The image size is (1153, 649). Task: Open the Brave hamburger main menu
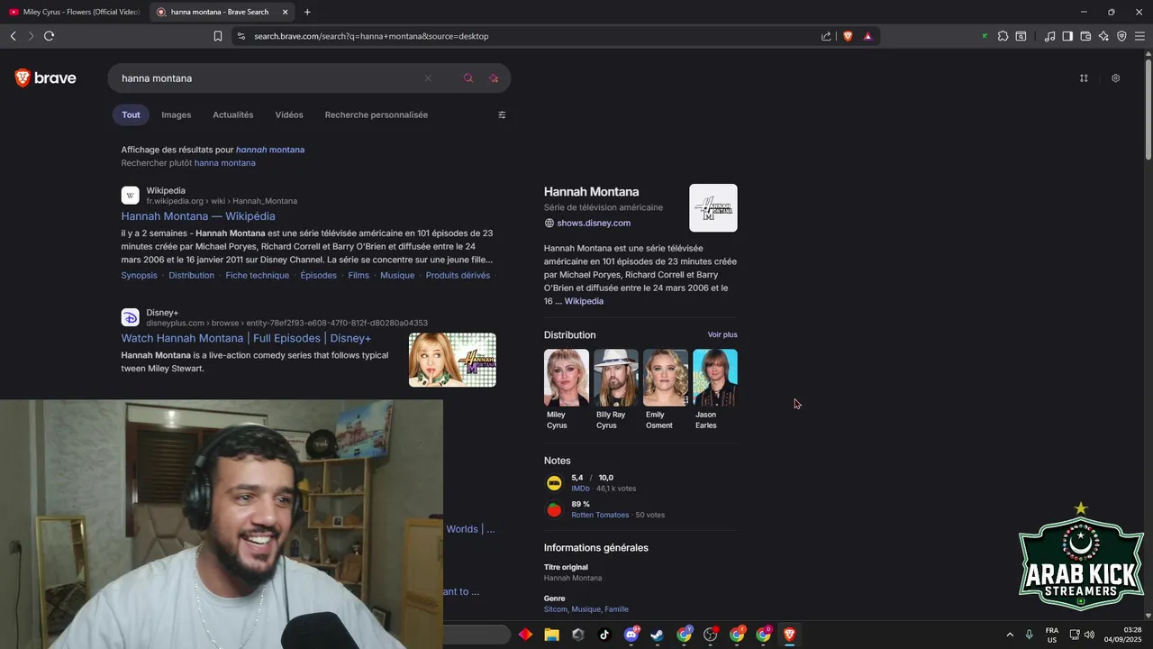pyautogui.click(x=1139, y=36)
